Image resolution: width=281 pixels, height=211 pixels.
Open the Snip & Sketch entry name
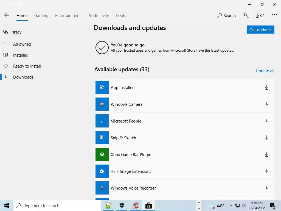click(x=123, y=138)
